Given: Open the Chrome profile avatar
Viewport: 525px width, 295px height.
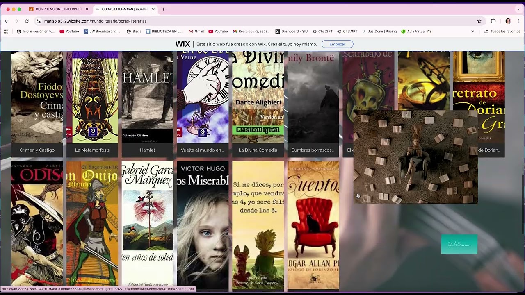Looking at the screenshot, I should (508, 21).
